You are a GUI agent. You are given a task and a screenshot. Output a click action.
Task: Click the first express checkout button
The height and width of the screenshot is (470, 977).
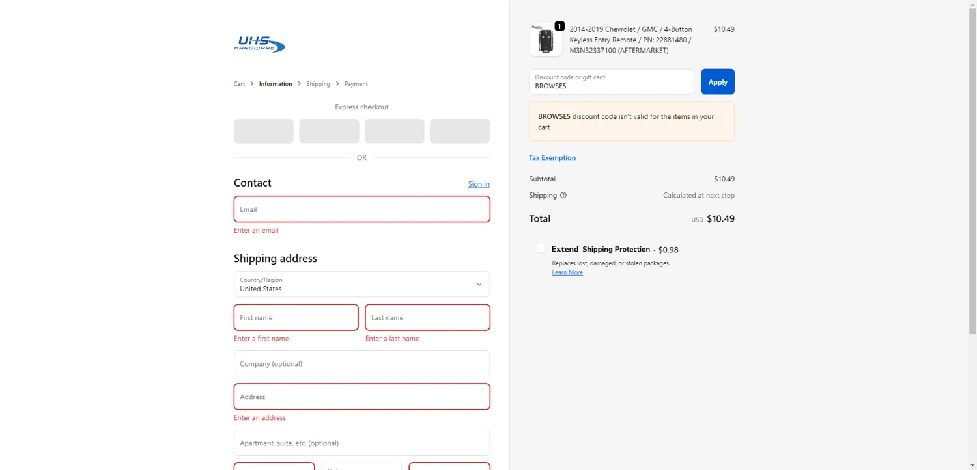point(264,131)
